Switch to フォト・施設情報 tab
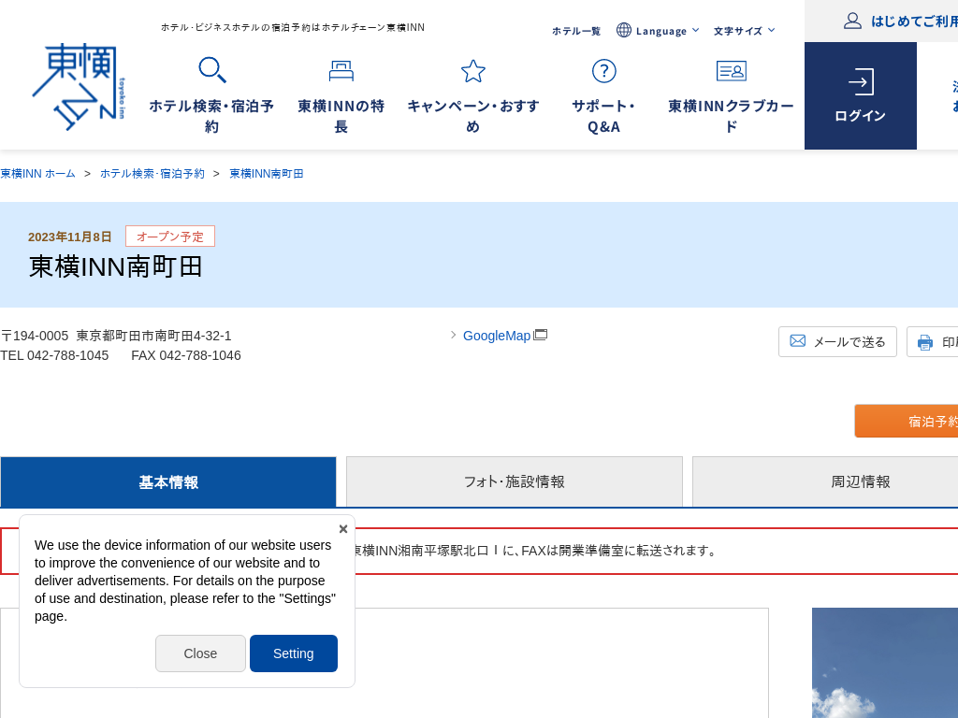Image resolution: width=958 pixels, height=718 pixels. 515,481
